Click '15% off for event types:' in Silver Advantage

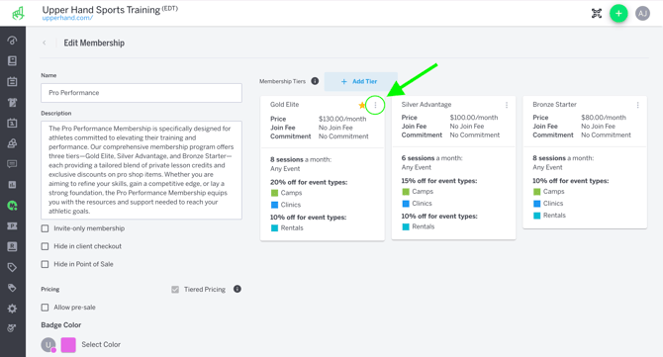pyautogui.click(x=439, y=181)
